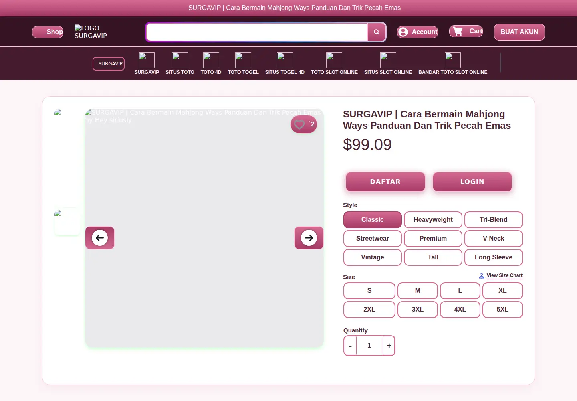Image resolution: width=577 pixels, height=401 pixels.
Task: Click the quantity number field
Action: coord(369,346)
